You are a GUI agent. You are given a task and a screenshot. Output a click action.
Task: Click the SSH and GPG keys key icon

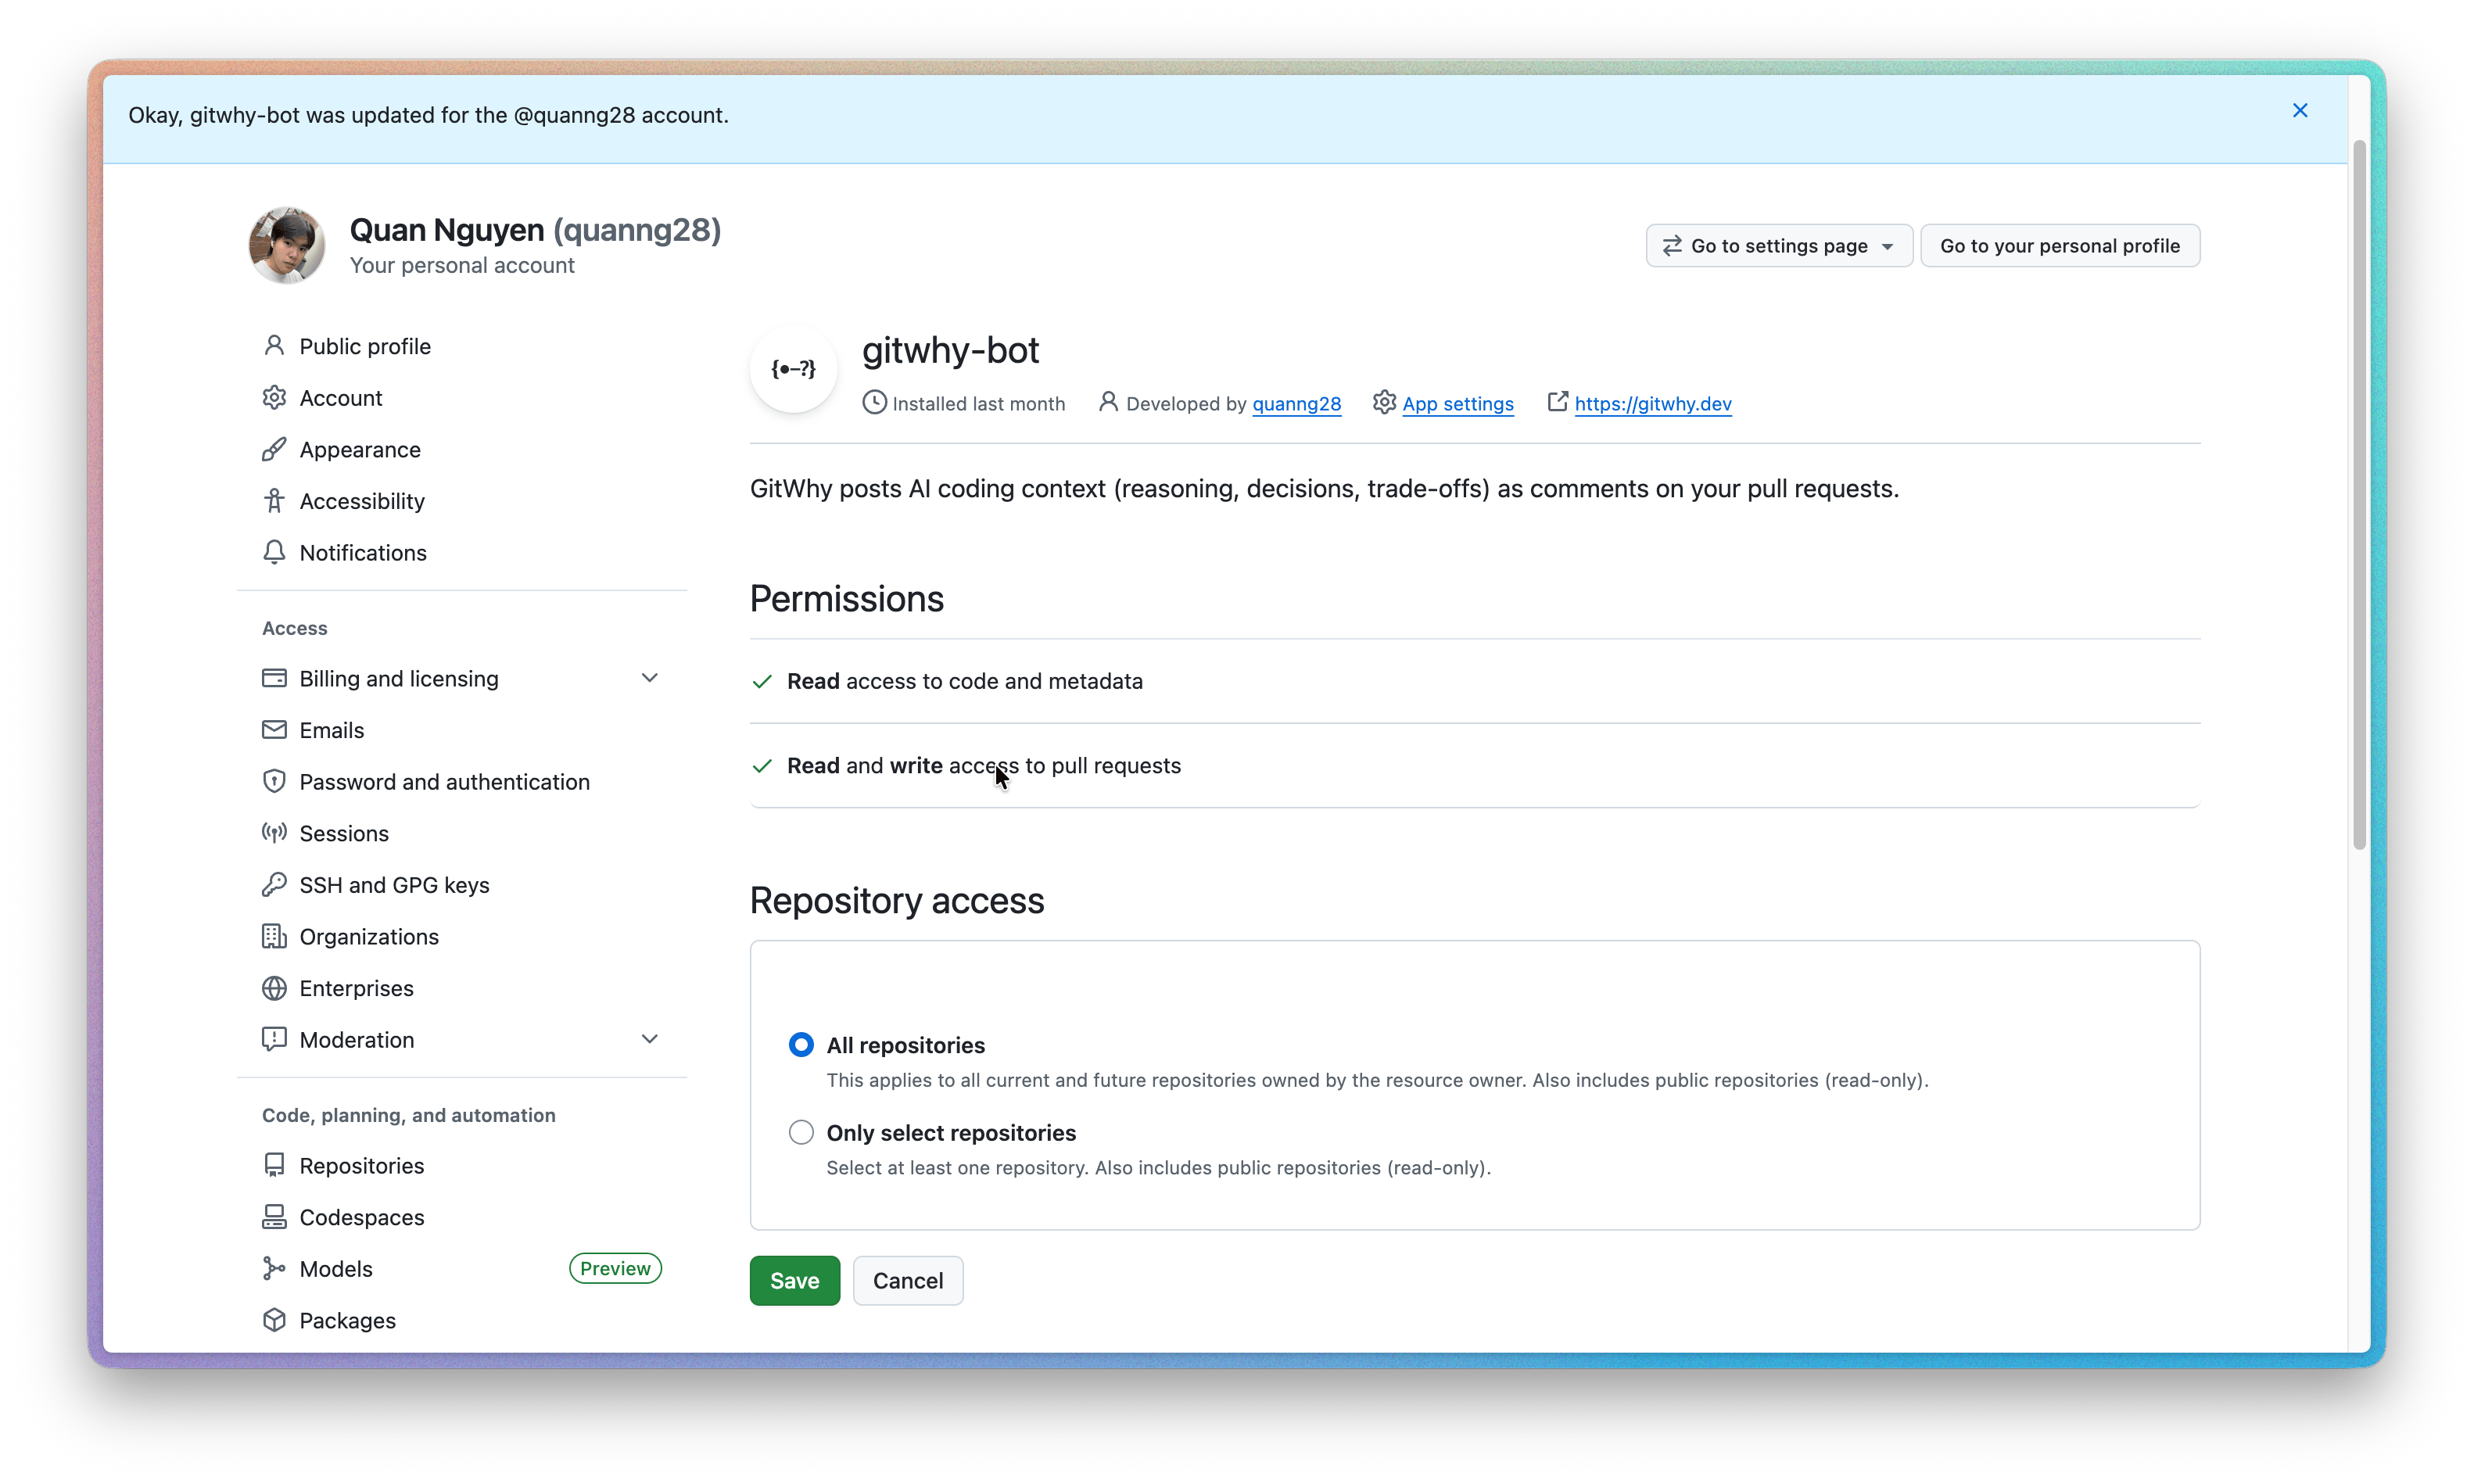pyautogui.click(x=274, y=885)
